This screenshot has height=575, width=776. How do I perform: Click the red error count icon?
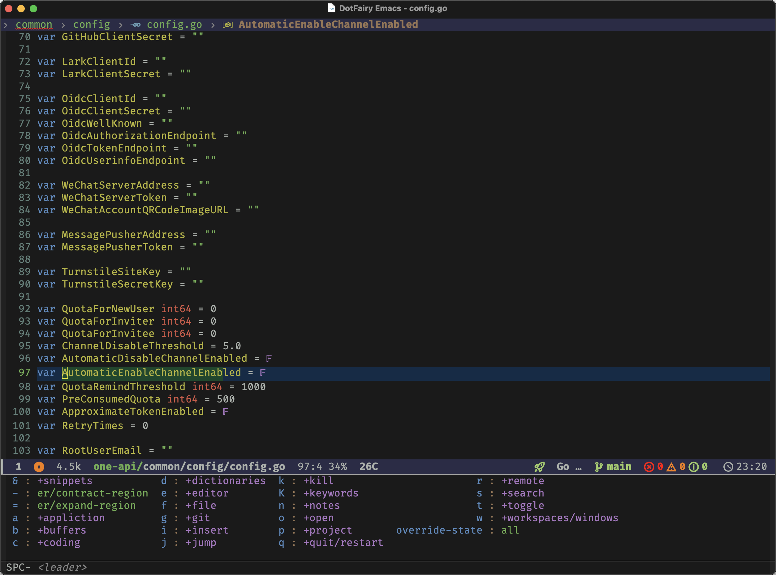649,467
